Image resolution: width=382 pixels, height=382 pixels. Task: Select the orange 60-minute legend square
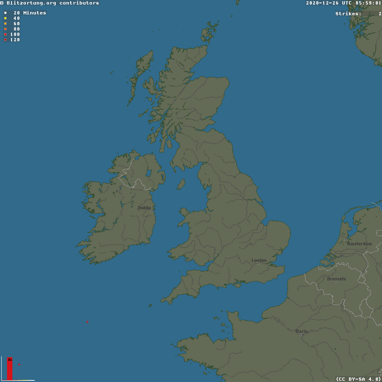pyautogui.click(x=5, y=24)
